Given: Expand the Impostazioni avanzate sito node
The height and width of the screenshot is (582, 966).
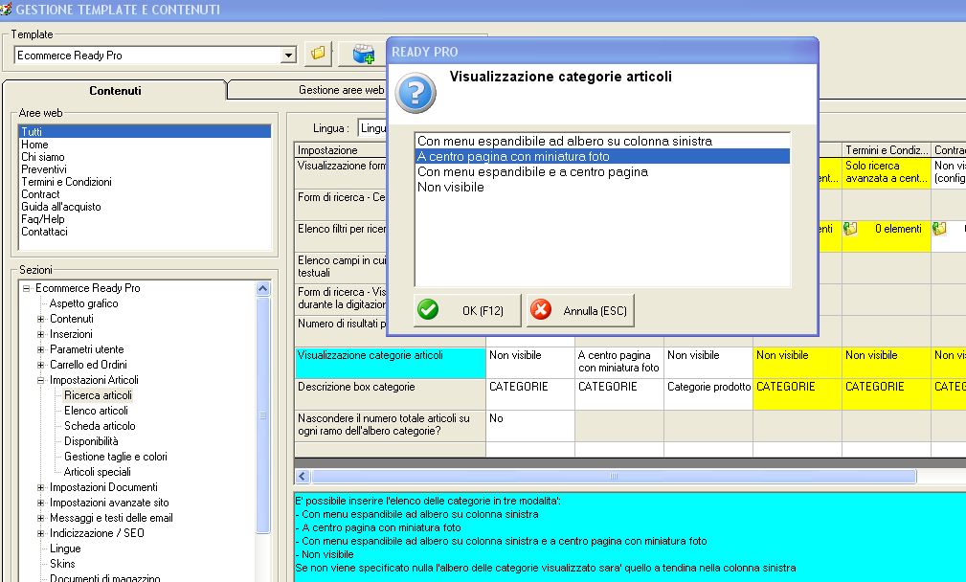Looking at the screenshot, I should (40, 504).
